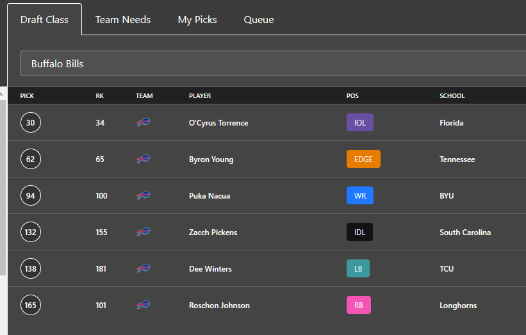The width and height of the screenshot is (526, 335).
Task: Select player name Byron Young
Action: tap(211, 159)
